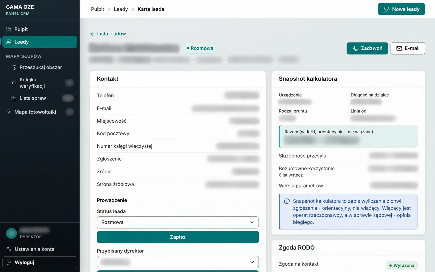Open Pulpit in the sidebar
The height and width of the screenshot is (272, 435).
click(x=40, y=29)
